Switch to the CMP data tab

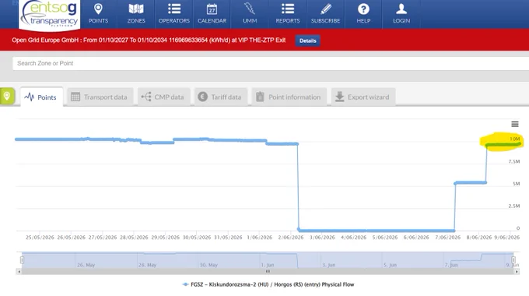[164, 97]
